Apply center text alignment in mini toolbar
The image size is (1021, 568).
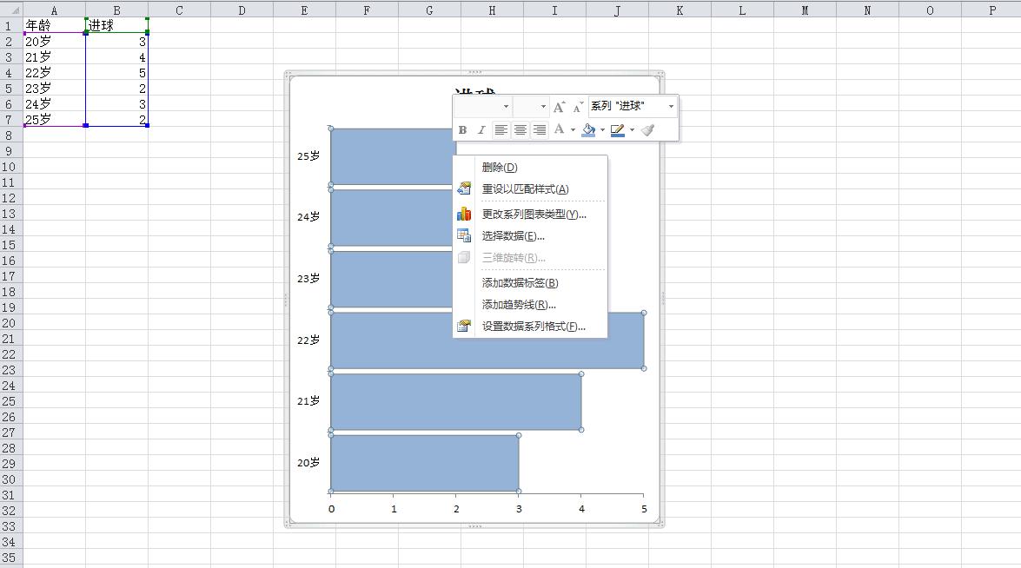[520, 130]
